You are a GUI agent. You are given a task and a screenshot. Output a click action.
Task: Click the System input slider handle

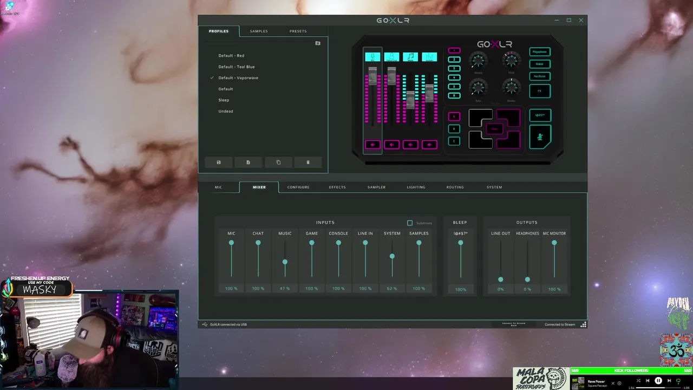(x=392, y=256)
